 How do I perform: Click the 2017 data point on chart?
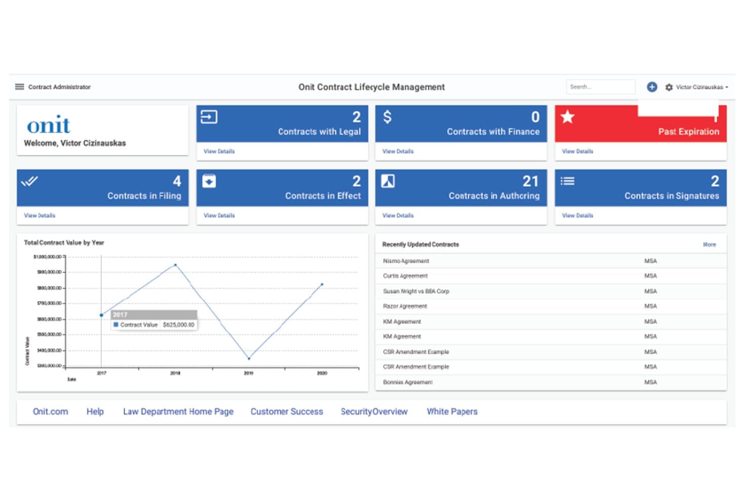pyautogui.click(x=101, y=315)
